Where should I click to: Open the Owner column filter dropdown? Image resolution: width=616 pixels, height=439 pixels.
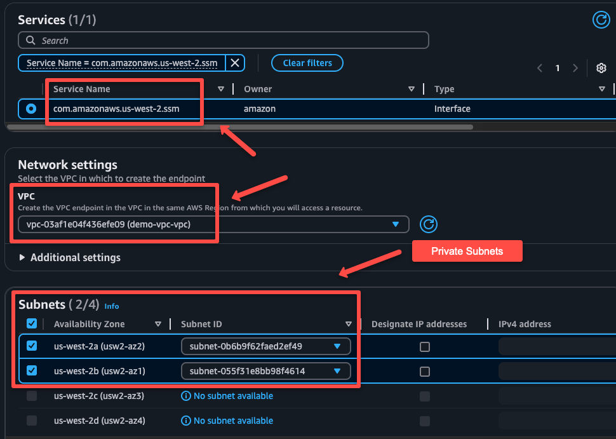(x=412, y=89)
